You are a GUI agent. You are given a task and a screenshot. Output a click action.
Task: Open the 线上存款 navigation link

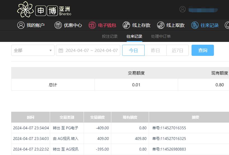(x=141, y=25)
